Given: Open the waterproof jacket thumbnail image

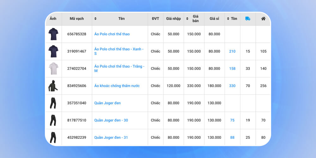Looking at the screenshot, I should point(53,86).
